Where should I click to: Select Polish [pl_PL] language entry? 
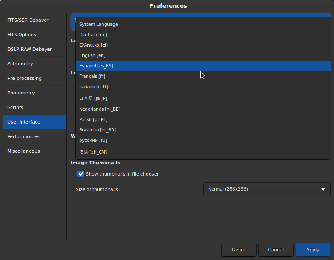tap(93, 119)
